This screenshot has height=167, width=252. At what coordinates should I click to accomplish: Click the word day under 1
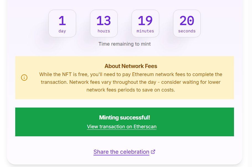tap(62, 31)
